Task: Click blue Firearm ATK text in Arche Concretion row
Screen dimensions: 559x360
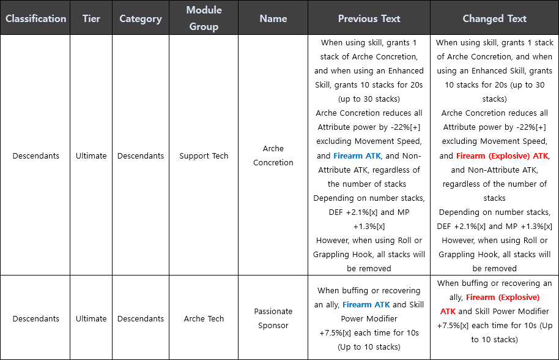Action: (x=357, y=156)
